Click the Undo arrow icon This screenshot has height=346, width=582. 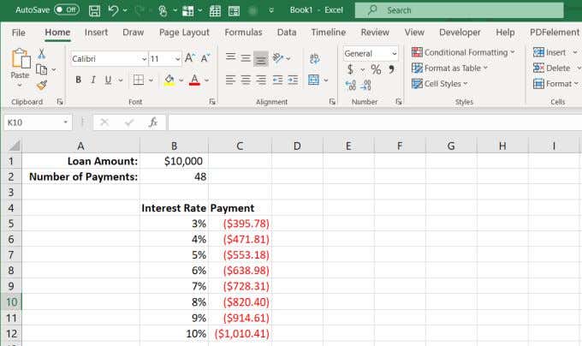[x=113, y=10]
